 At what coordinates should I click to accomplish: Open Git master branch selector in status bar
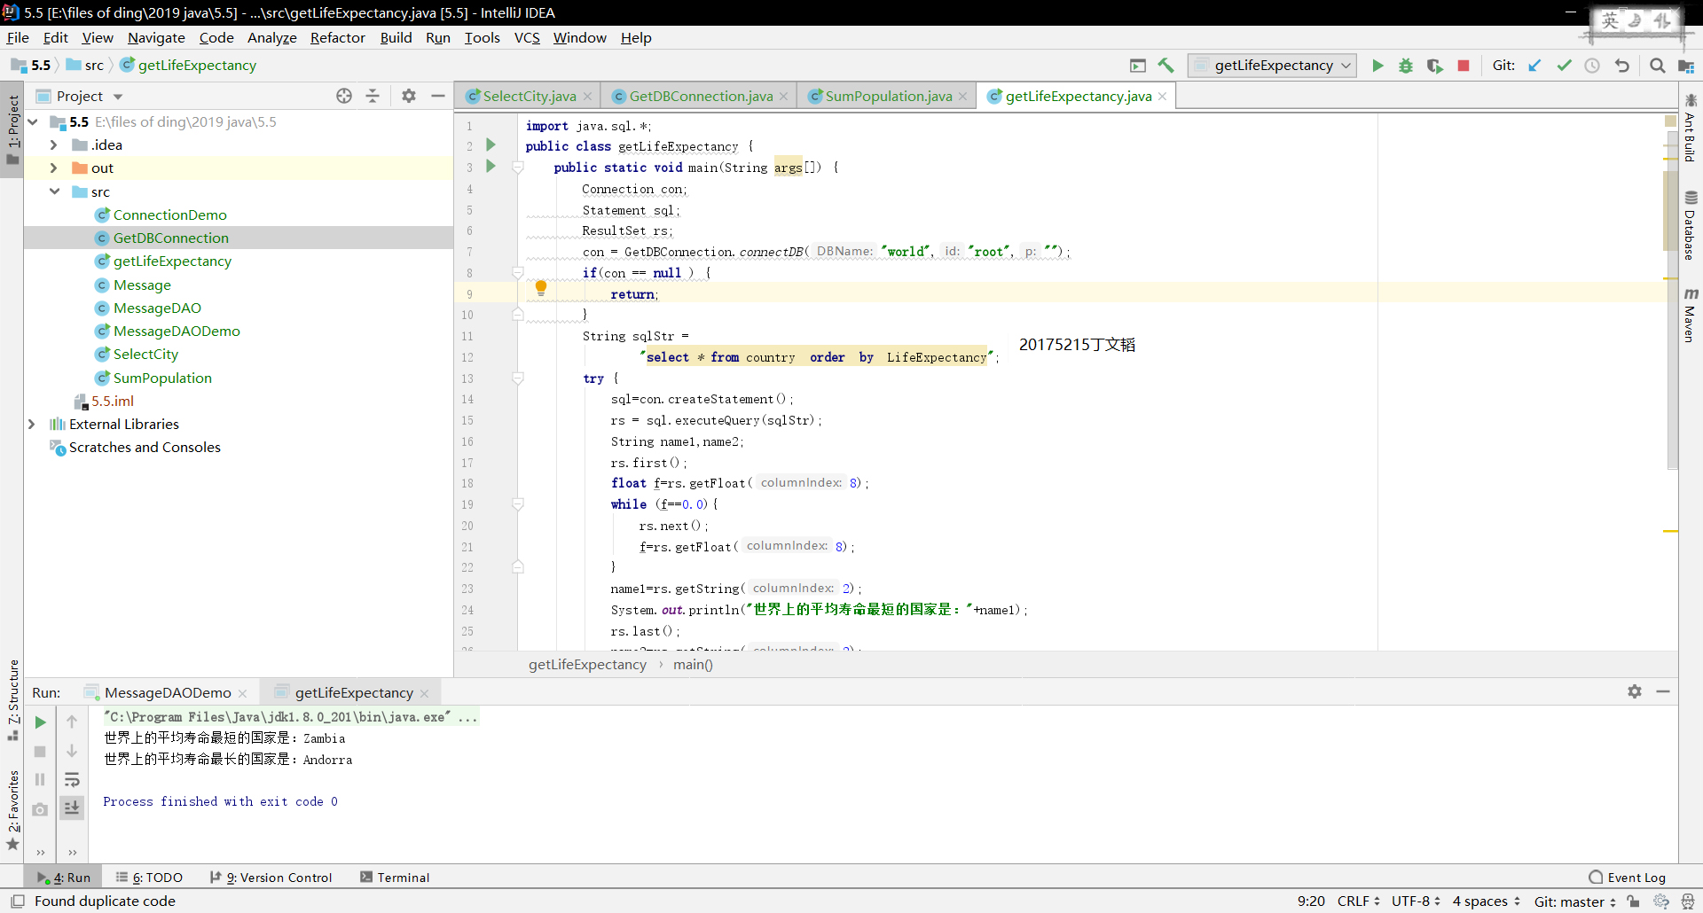coord(1574,901)
